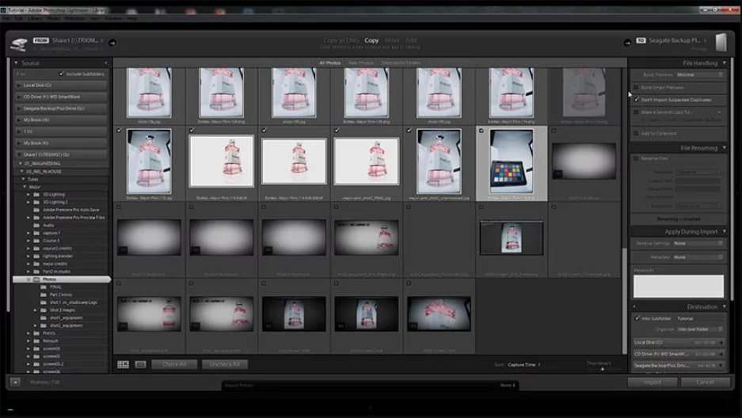Switch to grid view icon
The height and width of the screenshot is (418, 742).
[123, 364]
